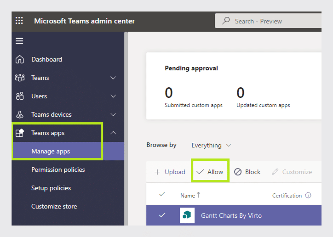
Task: Click the Certification column header
Action: click(287, 196)
